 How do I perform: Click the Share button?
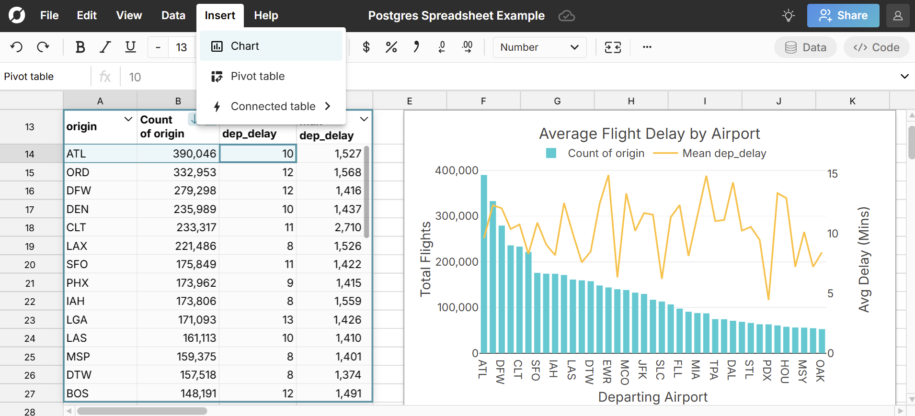pyautogui.click(x=843, y=15)
